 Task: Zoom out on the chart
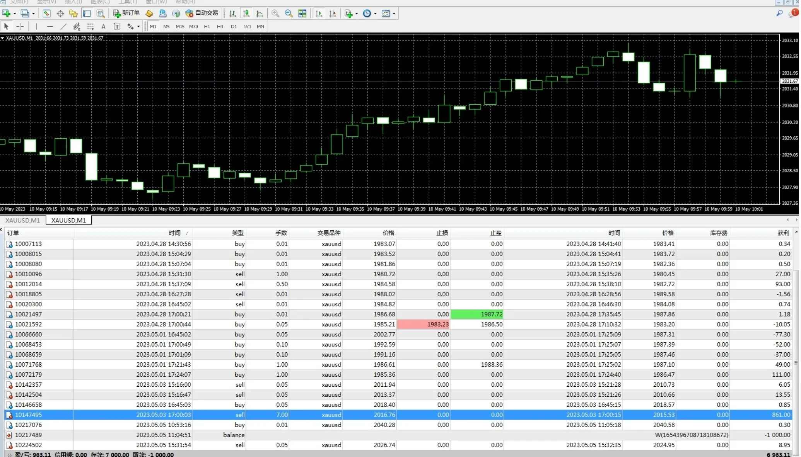(289, 14)
